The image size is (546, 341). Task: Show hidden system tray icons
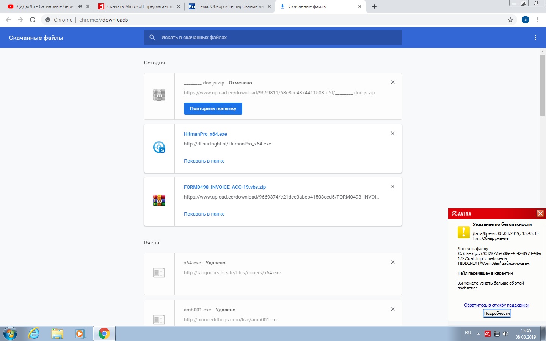point(478,334)
